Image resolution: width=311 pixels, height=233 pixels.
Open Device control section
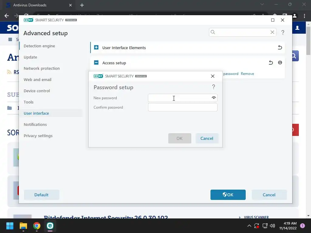pos(37,91)
